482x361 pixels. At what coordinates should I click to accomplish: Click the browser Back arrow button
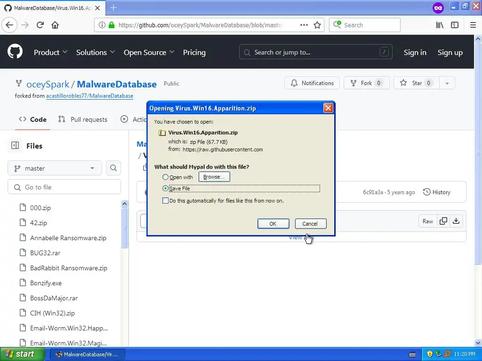[9, 25]
